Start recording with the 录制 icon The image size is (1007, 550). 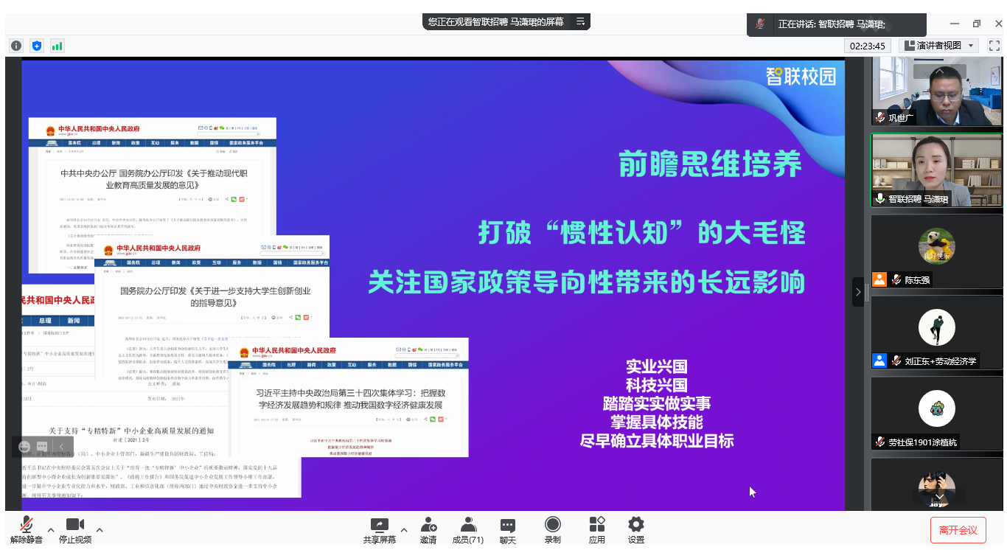click(552, 530)
